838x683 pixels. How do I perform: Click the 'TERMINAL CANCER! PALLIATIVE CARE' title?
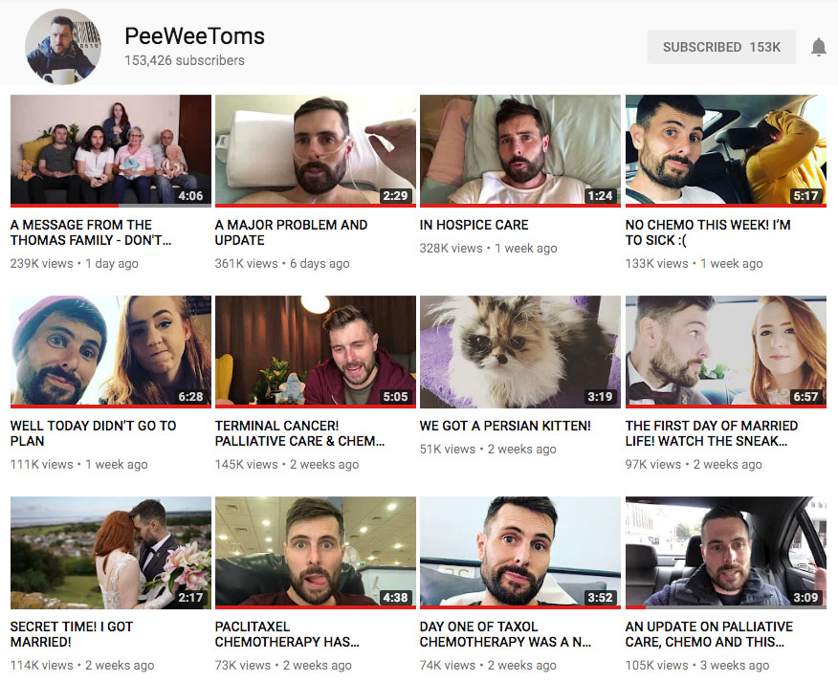(299, 433)
